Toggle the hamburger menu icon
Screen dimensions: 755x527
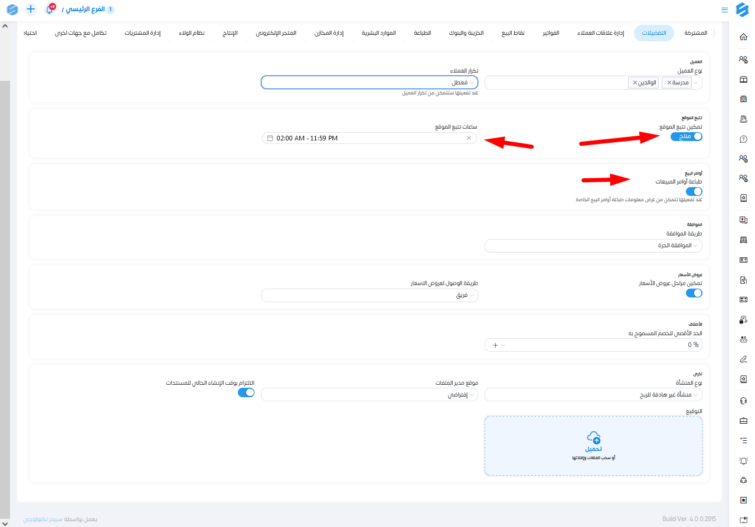(724, 10)
